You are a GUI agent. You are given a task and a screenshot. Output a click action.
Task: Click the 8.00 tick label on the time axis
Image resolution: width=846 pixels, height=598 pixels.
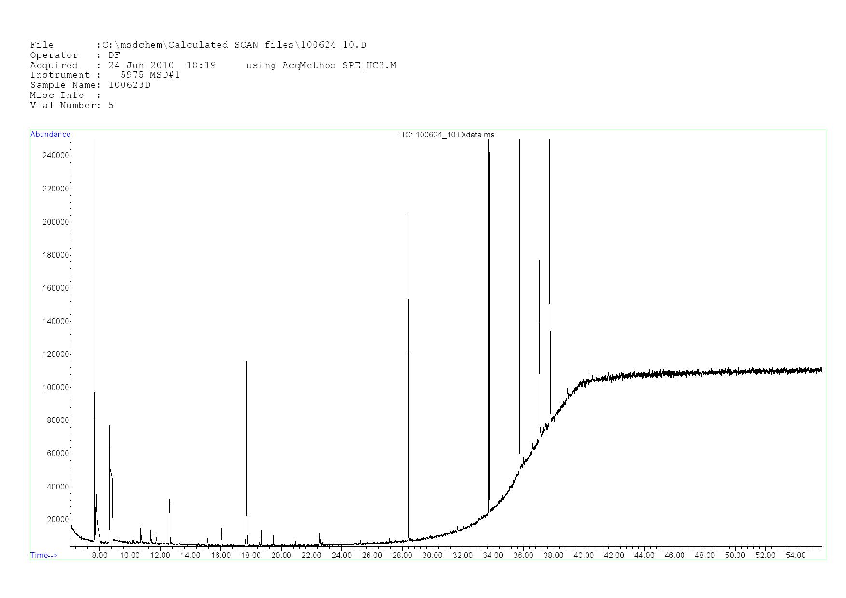coord(100,555)
